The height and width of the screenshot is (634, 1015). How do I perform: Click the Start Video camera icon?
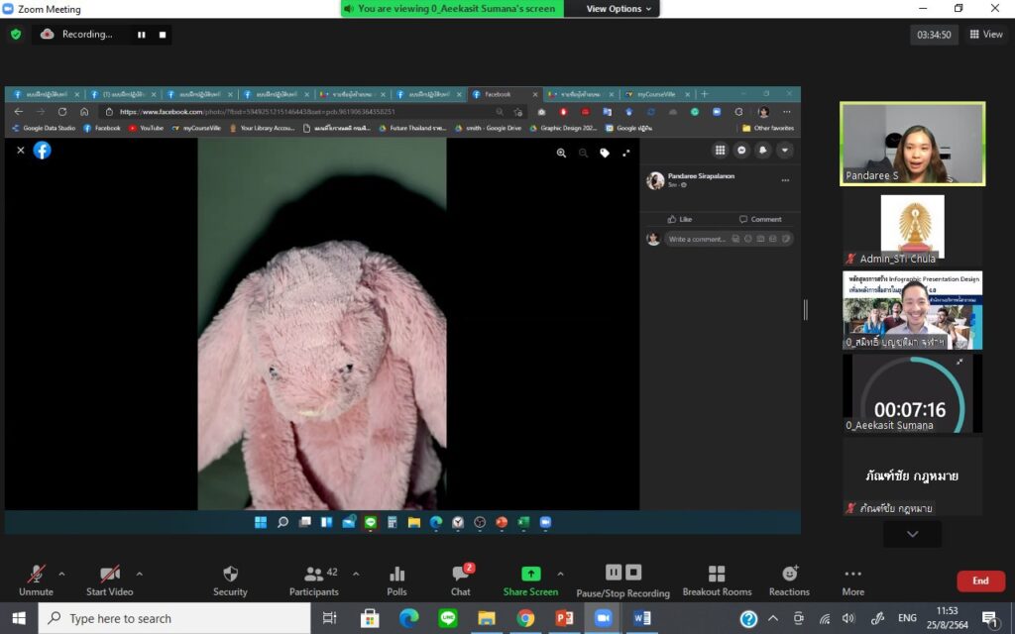tap(109, 574)
